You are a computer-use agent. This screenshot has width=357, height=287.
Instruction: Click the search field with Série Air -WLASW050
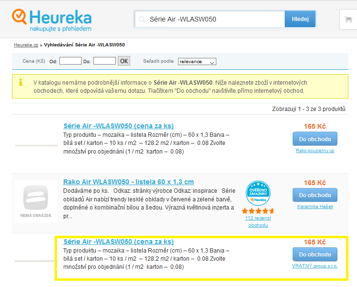(210, 19)
